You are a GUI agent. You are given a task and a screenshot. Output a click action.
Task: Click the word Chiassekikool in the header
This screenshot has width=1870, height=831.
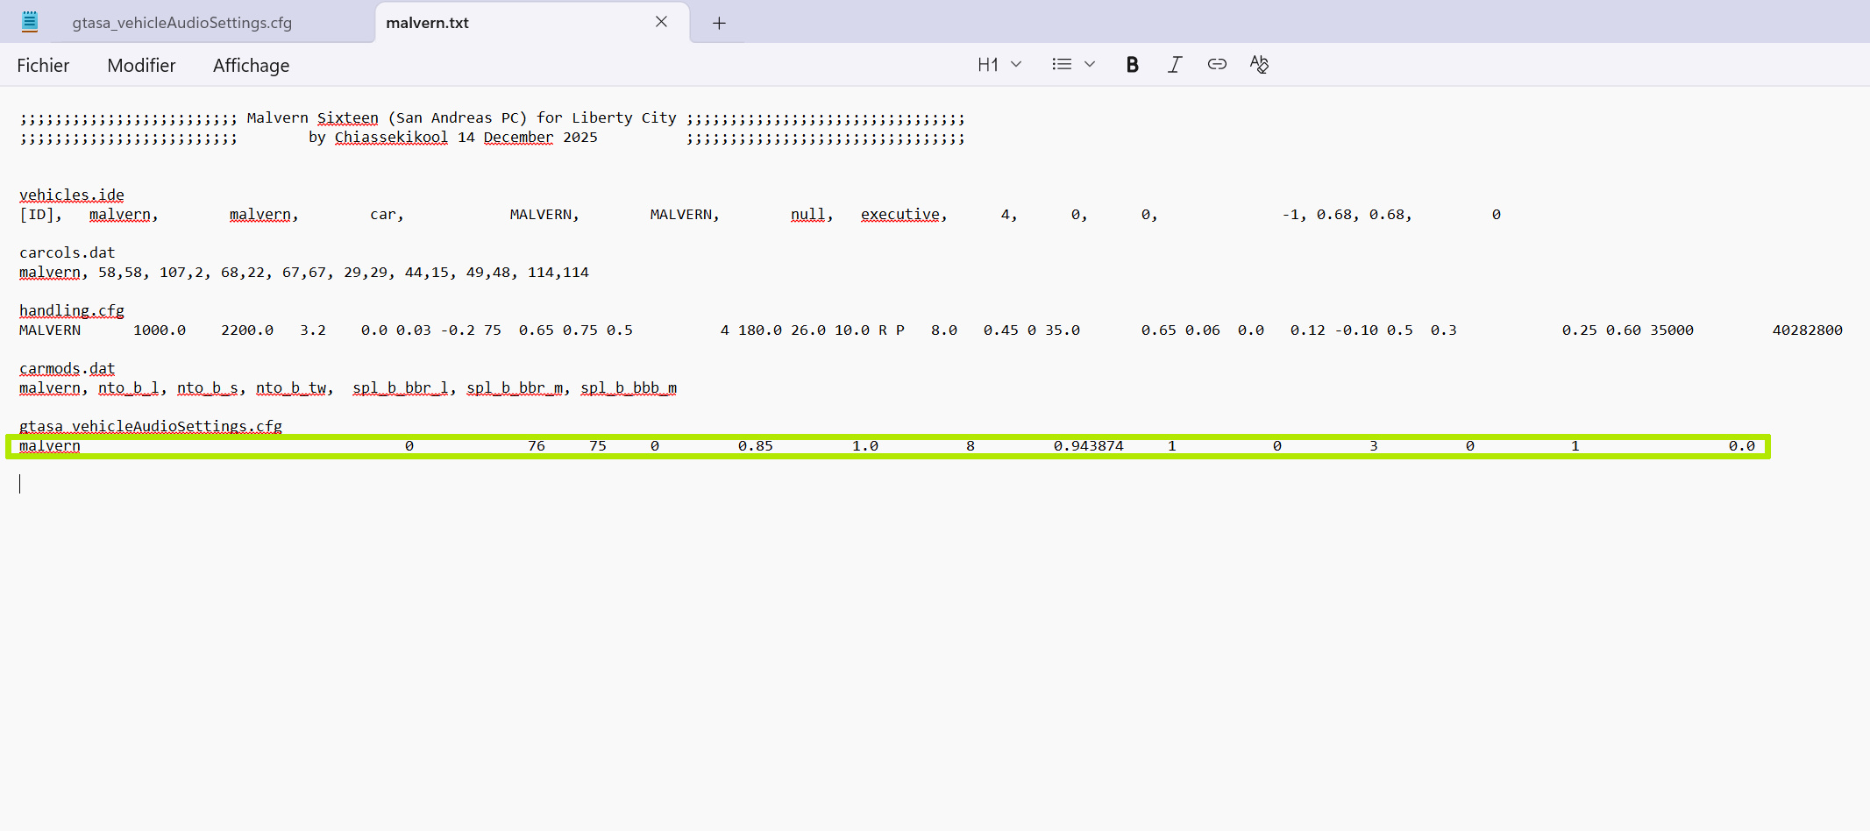click(391, 138)
